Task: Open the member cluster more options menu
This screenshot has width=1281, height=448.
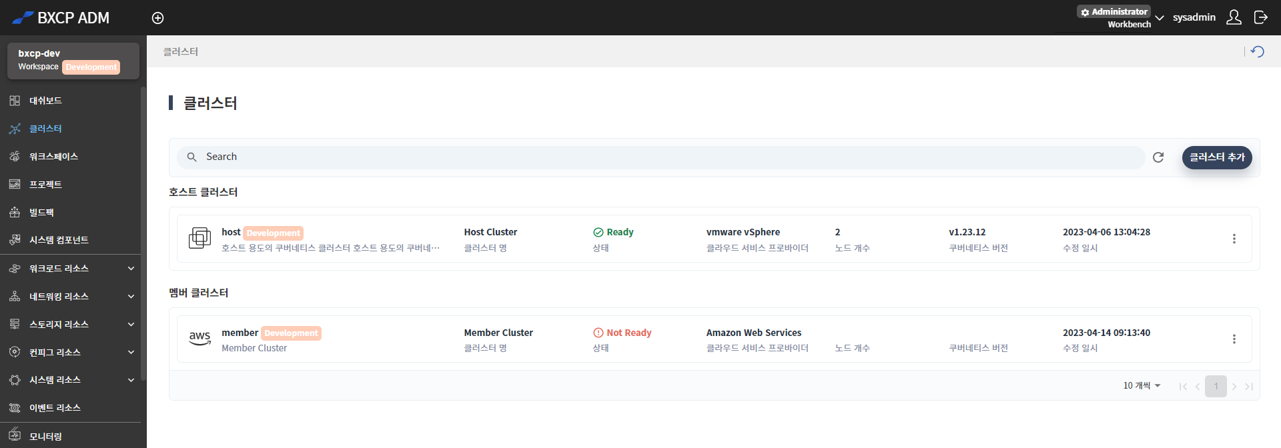Action: coord(1234,339)
